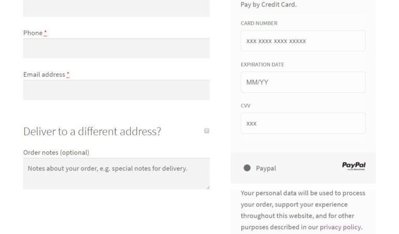Click the Order notes (optional) label
The height and width of the screenshot is (234, 399).
click(x=56, y=153)
